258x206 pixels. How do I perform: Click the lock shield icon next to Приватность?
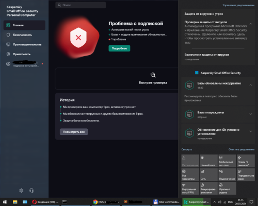[8, 54]
